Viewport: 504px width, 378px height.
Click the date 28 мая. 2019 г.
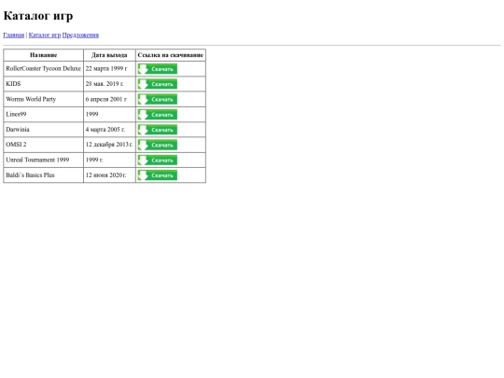click(105, 84)
